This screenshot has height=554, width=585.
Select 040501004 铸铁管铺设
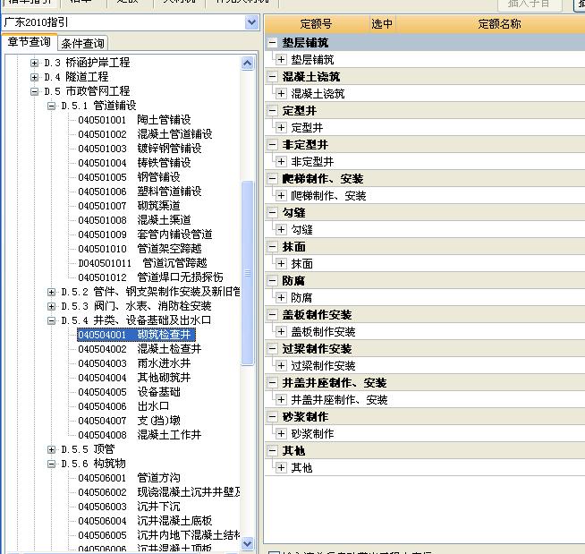[x=134, y=163]
